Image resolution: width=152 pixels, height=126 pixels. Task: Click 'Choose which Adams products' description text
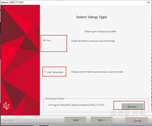pyautogui.click(x=97, y=72)
